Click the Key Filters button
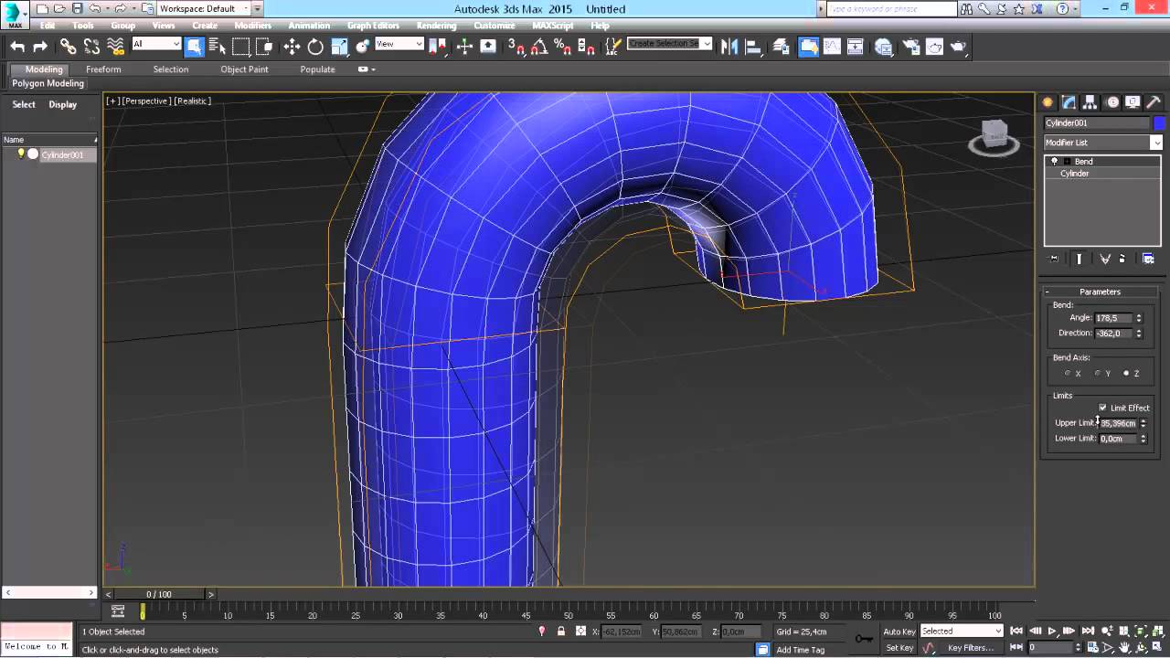The width and height of the screenshot is (1170, 658). 971,648
